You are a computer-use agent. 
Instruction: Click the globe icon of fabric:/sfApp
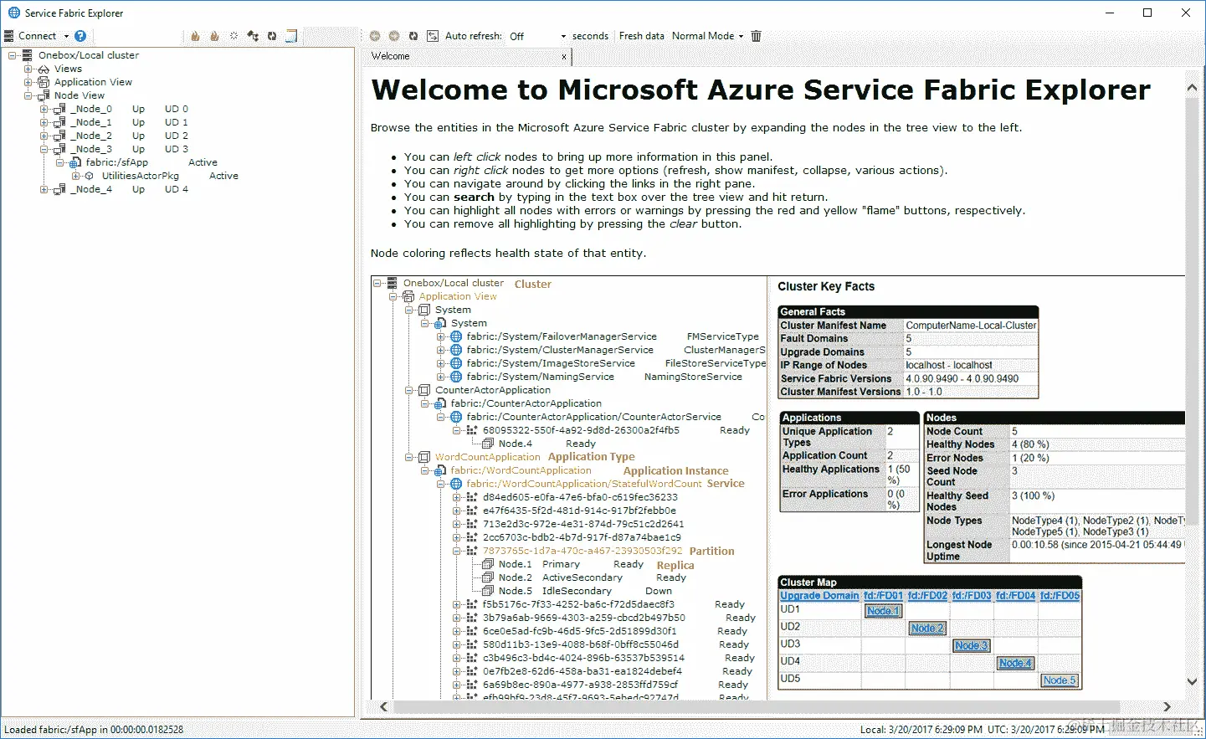[x=75, y=162]
